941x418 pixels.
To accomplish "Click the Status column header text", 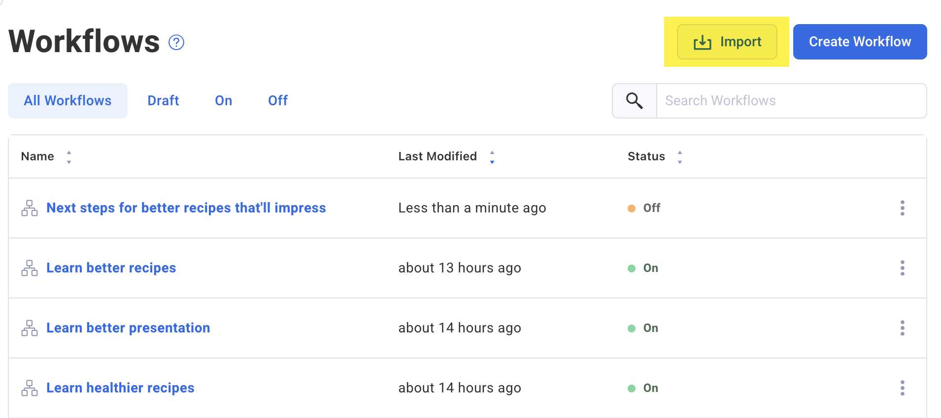I will (x=646, y=156).
